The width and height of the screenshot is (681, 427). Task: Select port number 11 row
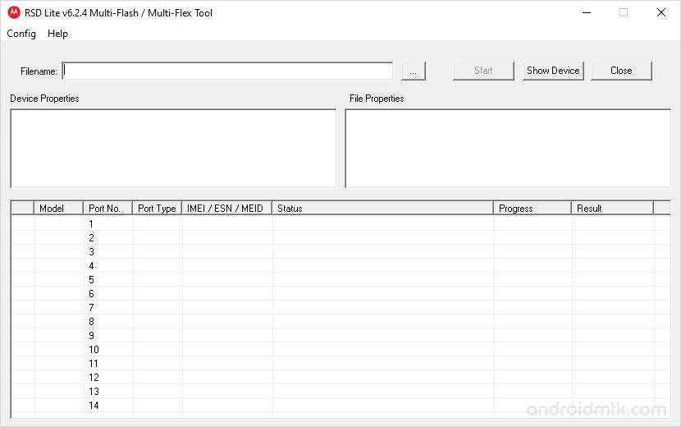[341, 364]
